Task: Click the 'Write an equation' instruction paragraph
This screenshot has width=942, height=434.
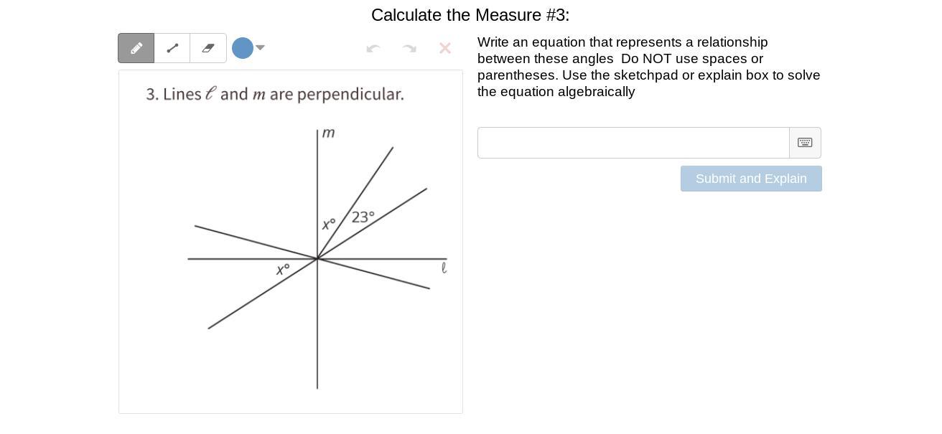Action: click(x=649, y=67)
